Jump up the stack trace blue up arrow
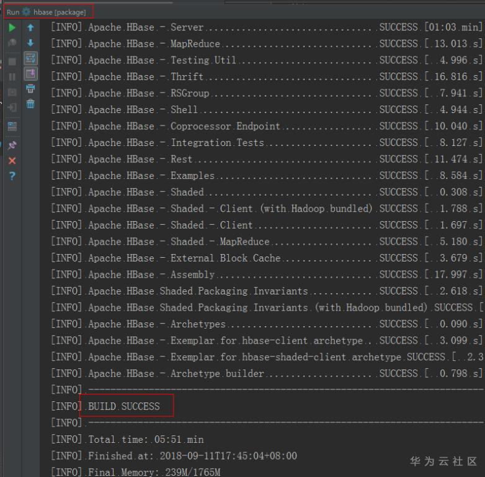Viewport: 485px width, 477px height. pos(30,28)
